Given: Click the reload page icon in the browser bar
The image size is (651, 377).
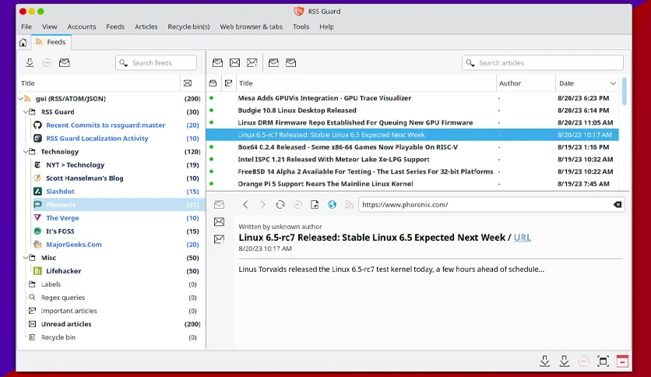Looking at the screenshot, I should pos(280,205).
